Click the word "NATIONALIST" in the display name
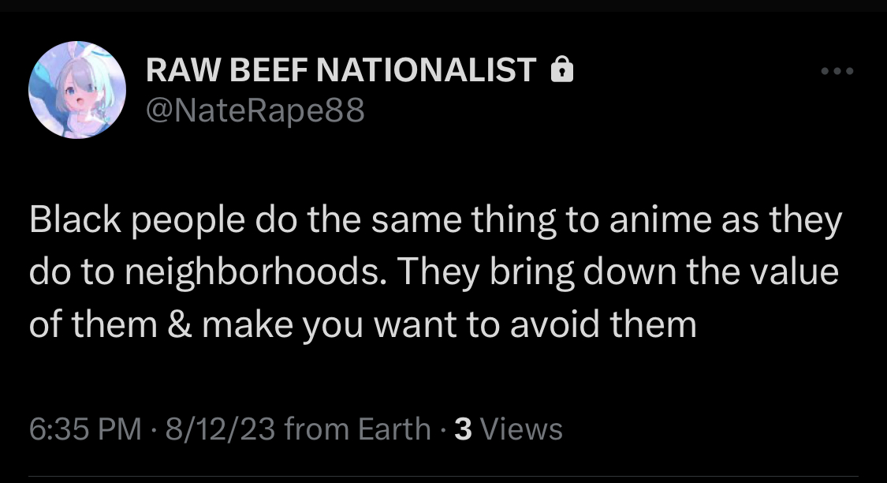Viewport: 887px width, 483px height. point(427,71)
